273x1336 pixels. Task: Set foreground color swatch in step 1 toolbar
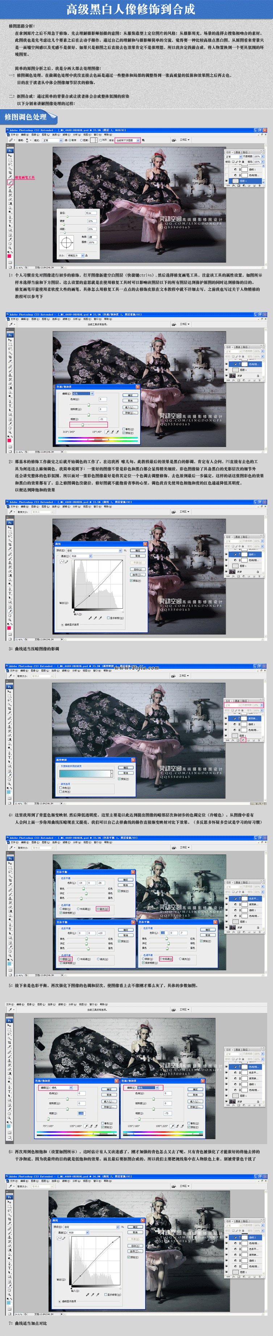click(9, 256)
